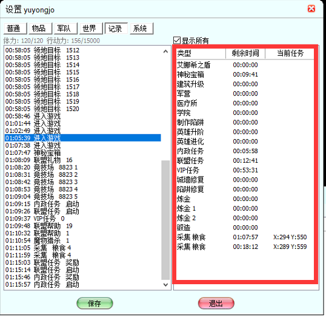Click the 当前任务 column header

point(290,53)
